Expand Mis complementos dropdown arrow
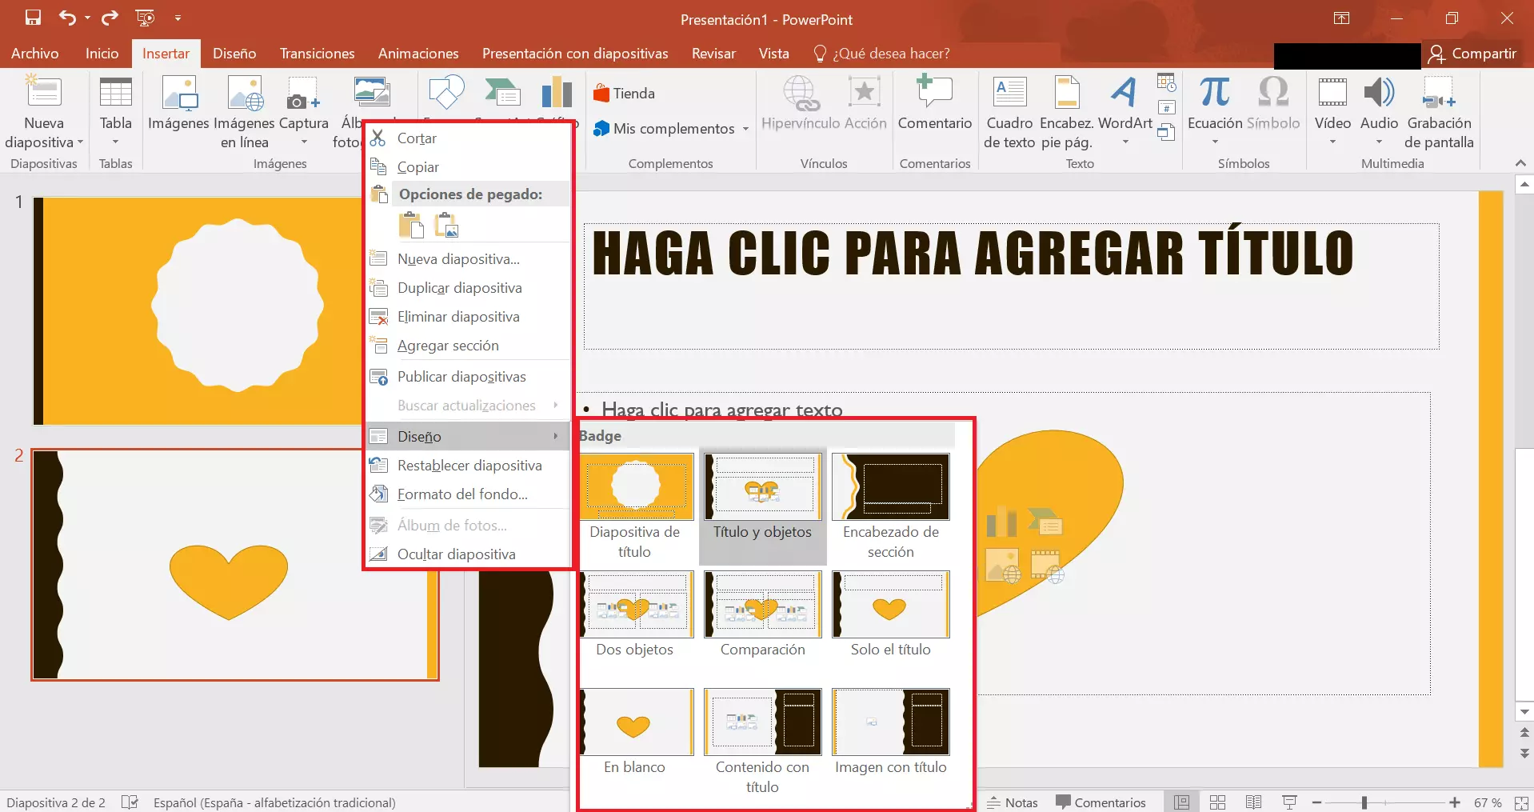Image resolution: width=1534 pixels, height=812 pixels. [745, 129]
